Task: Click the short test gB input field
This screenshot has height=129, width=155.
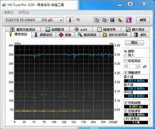Action: coord(130,66)
